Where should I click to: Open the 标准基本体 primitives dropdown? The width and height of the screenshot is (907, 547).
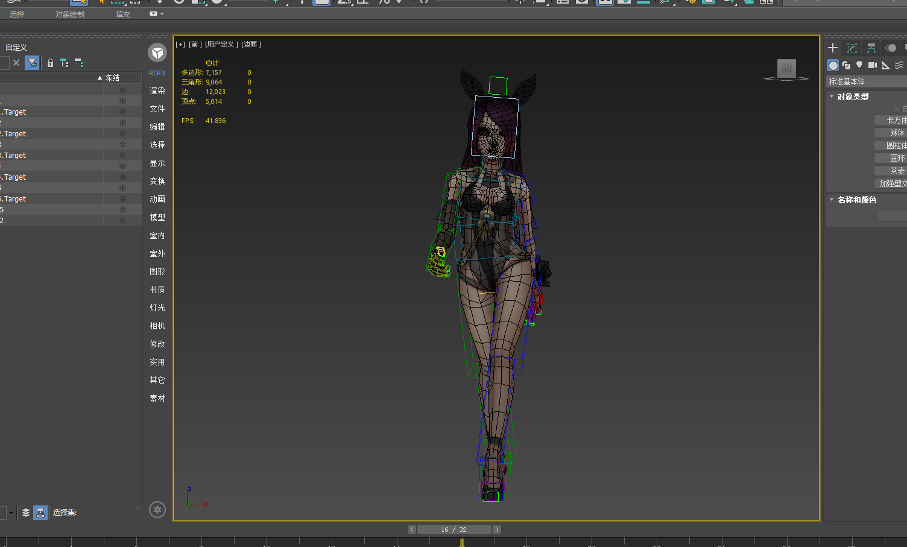coord(866,81)
